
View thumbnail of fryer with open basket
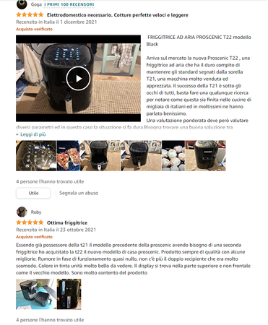coord(100,156)
